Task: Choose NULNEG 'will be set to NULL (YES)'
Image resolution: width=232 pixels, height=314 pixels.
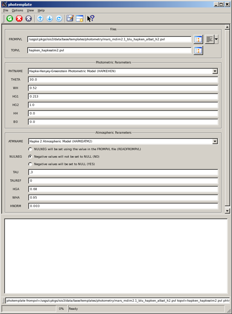Action: (x=30, y=164)
